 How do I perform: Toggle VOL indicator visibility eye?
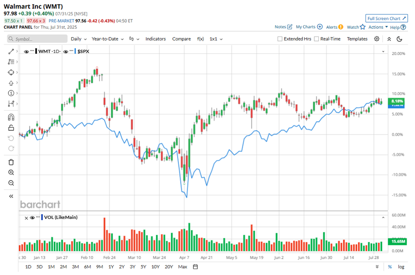coord(32,218)
